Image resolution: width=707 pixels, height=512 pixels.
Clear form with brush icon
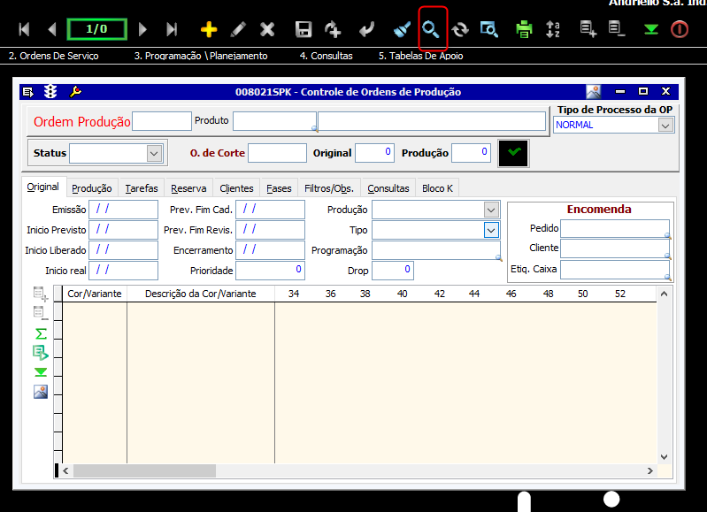point(402,29)
